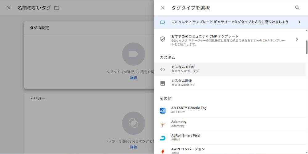Expand the Community Template Gallery chevron
This screenshot has width=308, height=154.
pyautogui.click(x=299, y=22)
